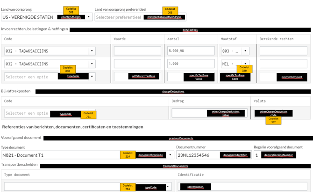This screenshot has width=313, height=196.
Task: Select the Berekende rechten column header
Action: tap(277, 39)
